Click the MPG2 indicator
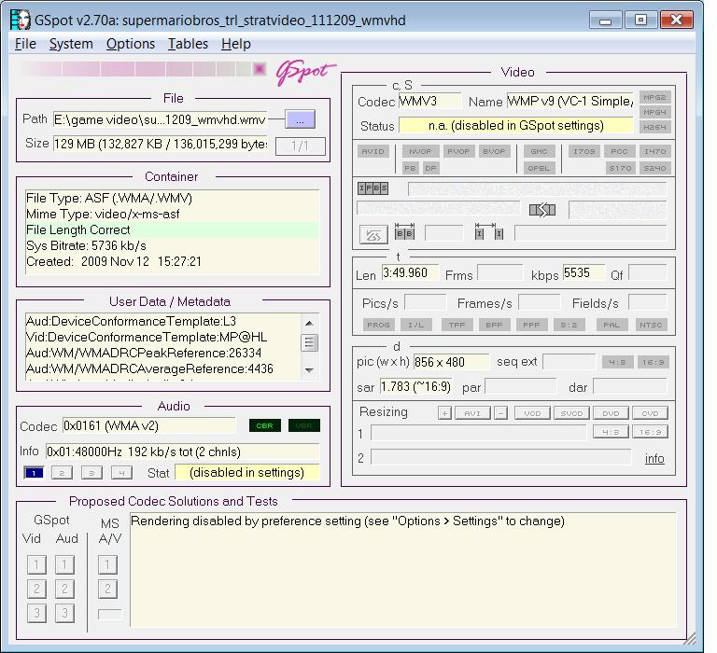This screenshot has height=653, width=717. pos(654,97)
